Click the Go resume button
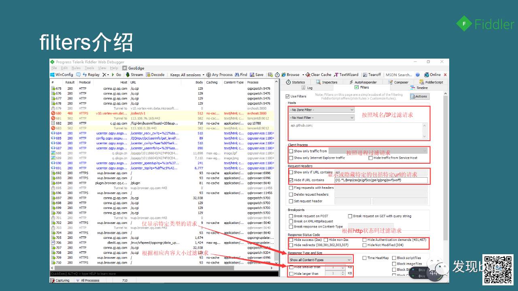The width and height of the screenshot is (518, 291). [116, 75]
